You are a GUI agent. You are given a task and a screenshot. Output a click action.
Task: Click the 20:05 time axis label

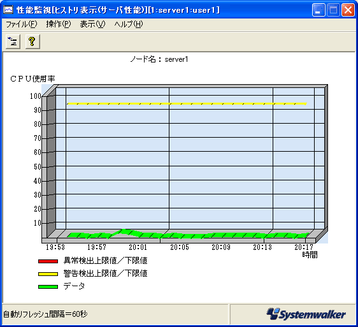coord(180,247)
